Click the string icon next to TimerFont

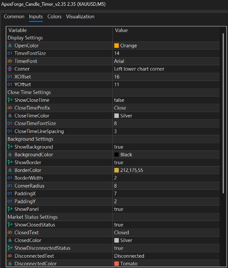10,61
